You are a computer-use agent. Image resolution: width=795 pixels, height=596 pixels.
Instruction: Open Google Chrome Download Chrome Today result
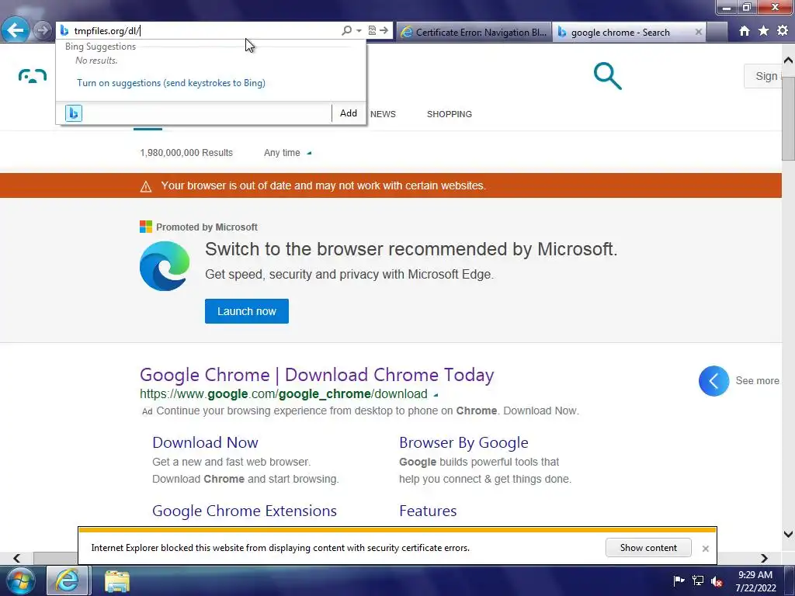pos(317,375)
